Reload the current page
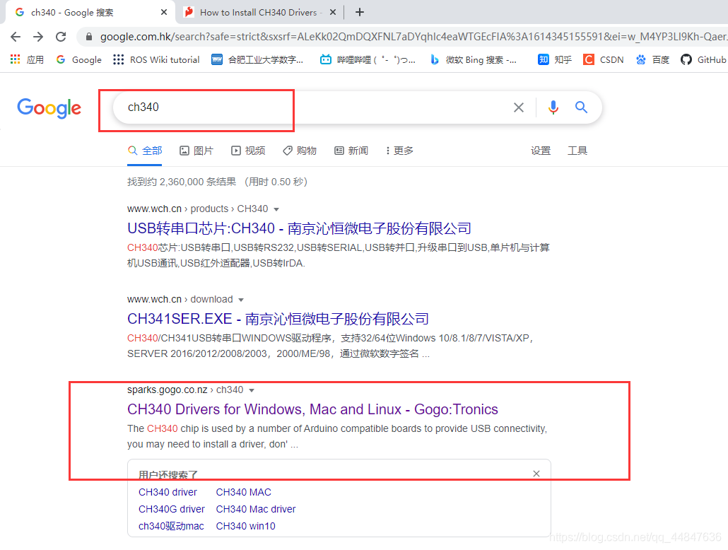The width and height of the screenshot is (728, 550). click(x=61, y=37)
